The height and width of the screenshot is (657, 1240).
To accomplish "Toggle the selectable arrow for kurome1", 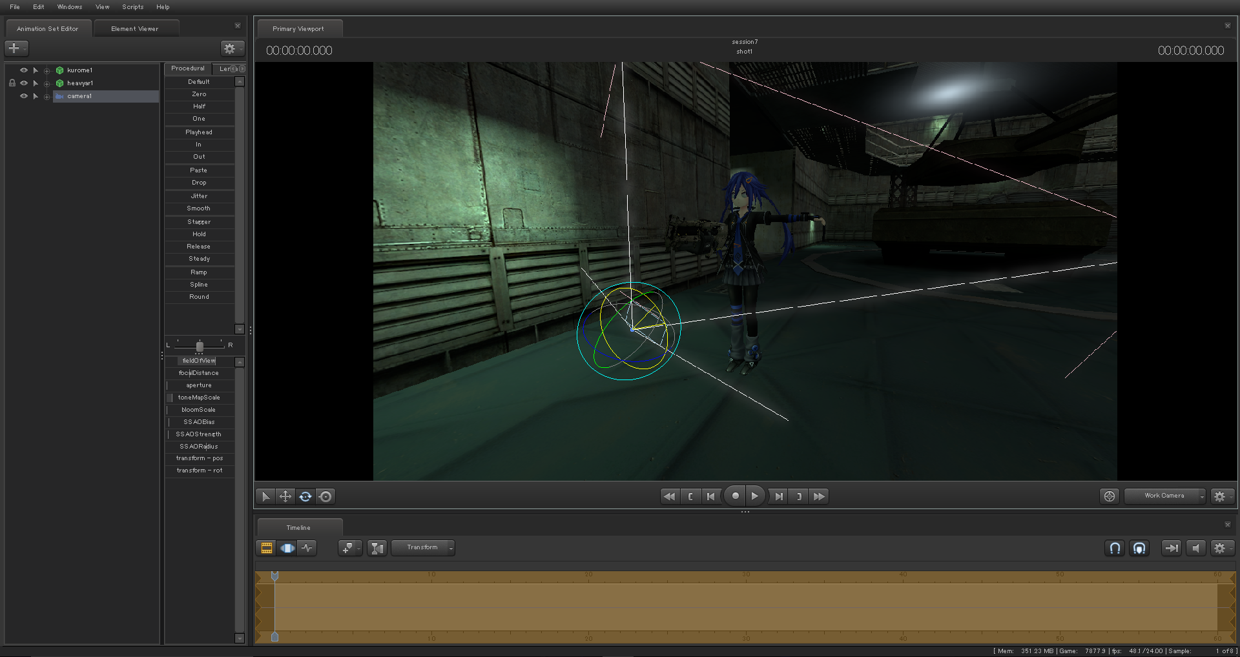I will point(36,70).
